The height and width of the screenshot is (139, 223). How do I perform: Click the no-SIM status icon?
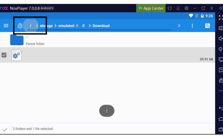197,16
